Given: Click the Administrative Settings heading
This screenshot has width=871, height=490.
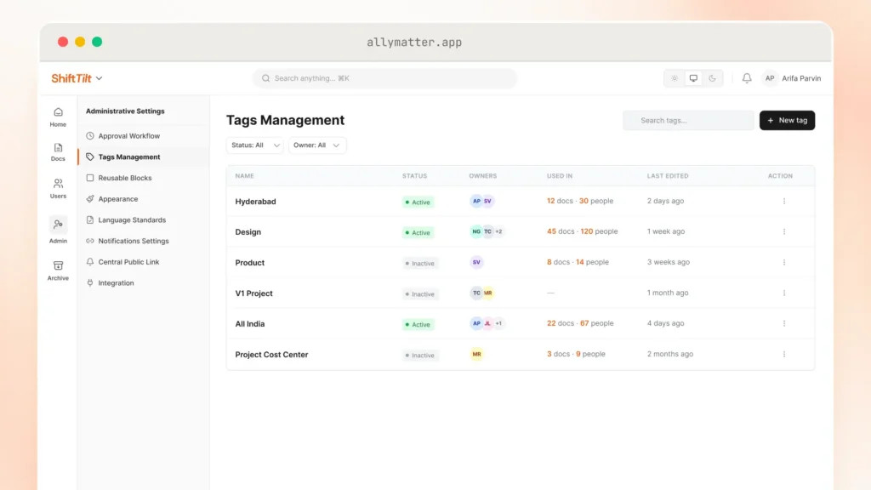Looking at the screenshot, I should coord(125,111).
